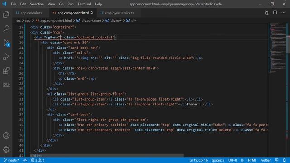Open the Nx Console sidebar icon
The height and width of the screenshot is (163, 290).
coord(6,85)
